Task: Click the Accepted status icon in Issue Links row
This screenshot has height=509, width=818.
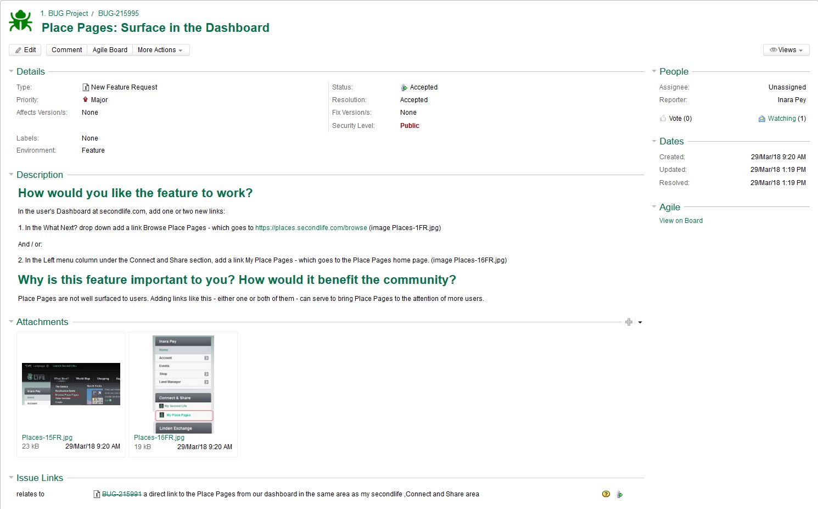Action: coord(619,494)
